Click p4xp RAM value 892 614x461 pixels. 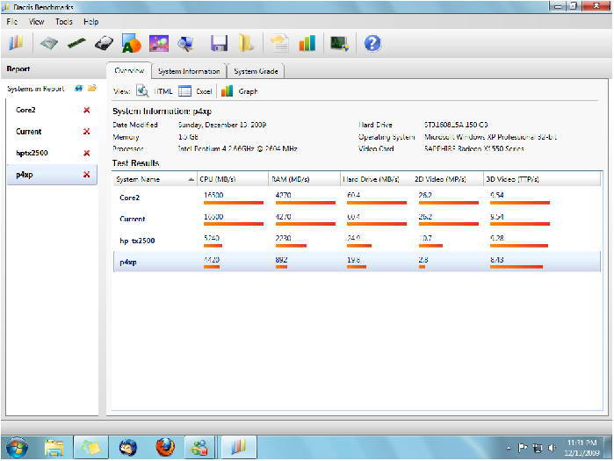pos(281,259)
